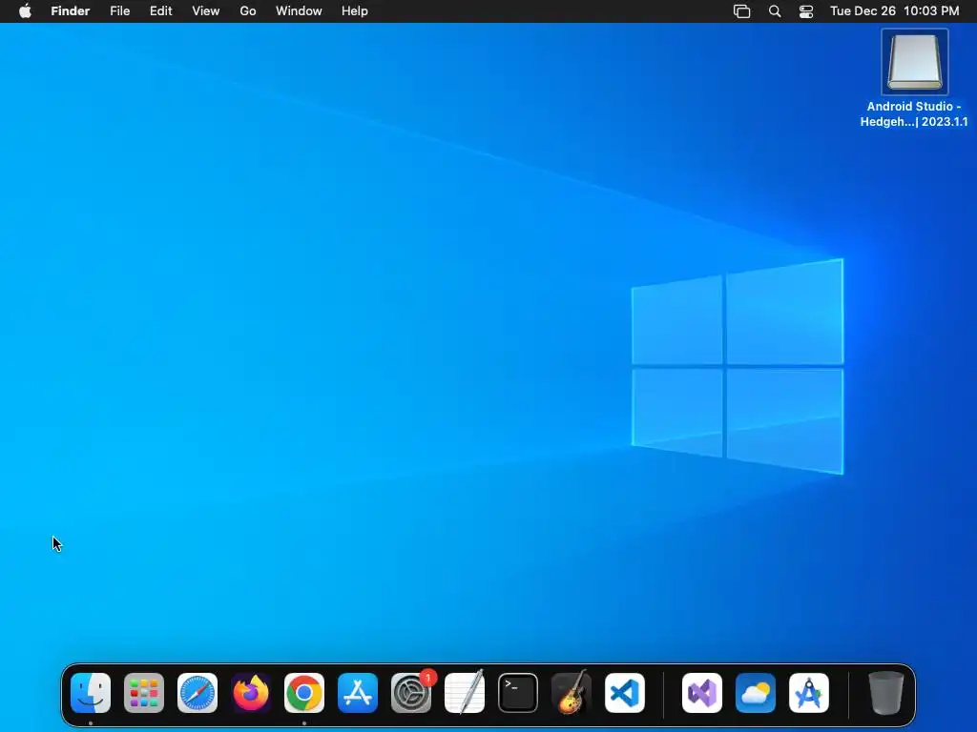Click the date and time in menu bar
This screenshot has width=977, height=732.
[x=895, y=11]
